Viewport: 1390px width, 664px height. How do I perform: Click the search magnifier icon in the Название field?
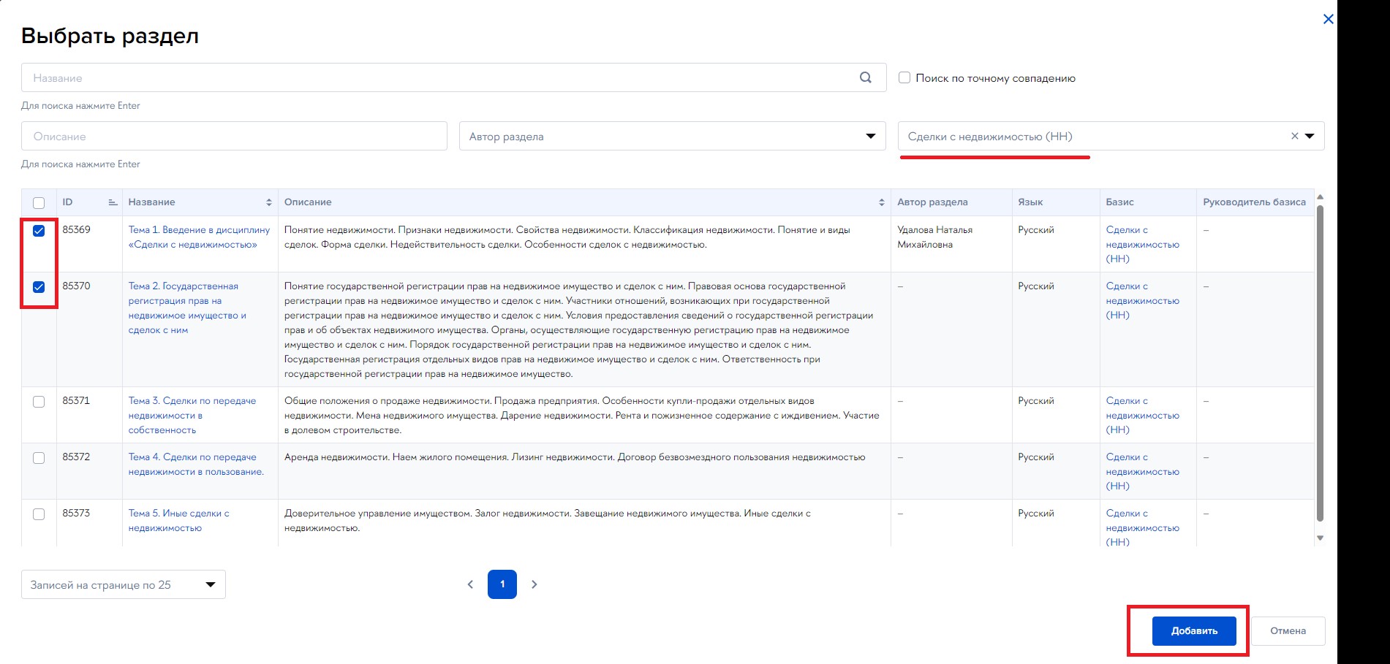coord(865,77)
